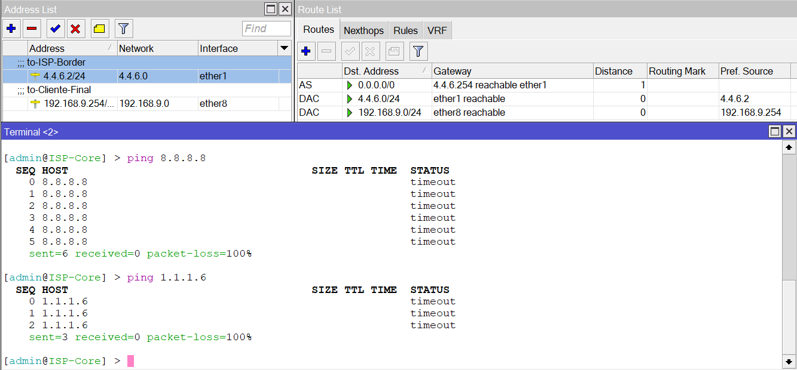The image size is (797, 370).
Task: Edit the comment on the selected address
Action: (99, 28)
